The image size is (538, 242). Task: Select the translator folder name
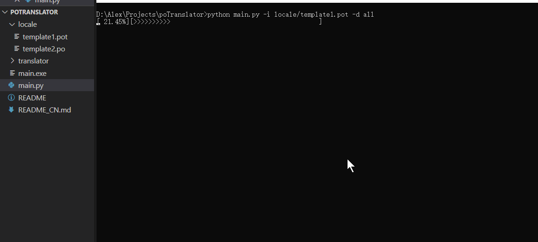(x=33, y=61)
